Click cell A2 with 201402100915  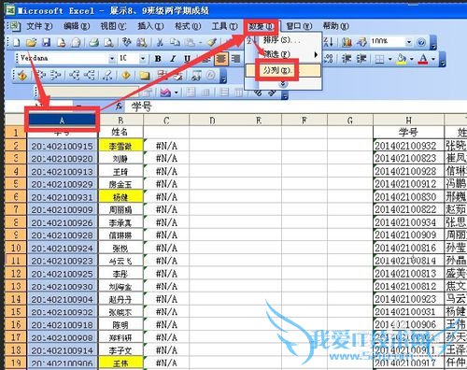[63, 146]
